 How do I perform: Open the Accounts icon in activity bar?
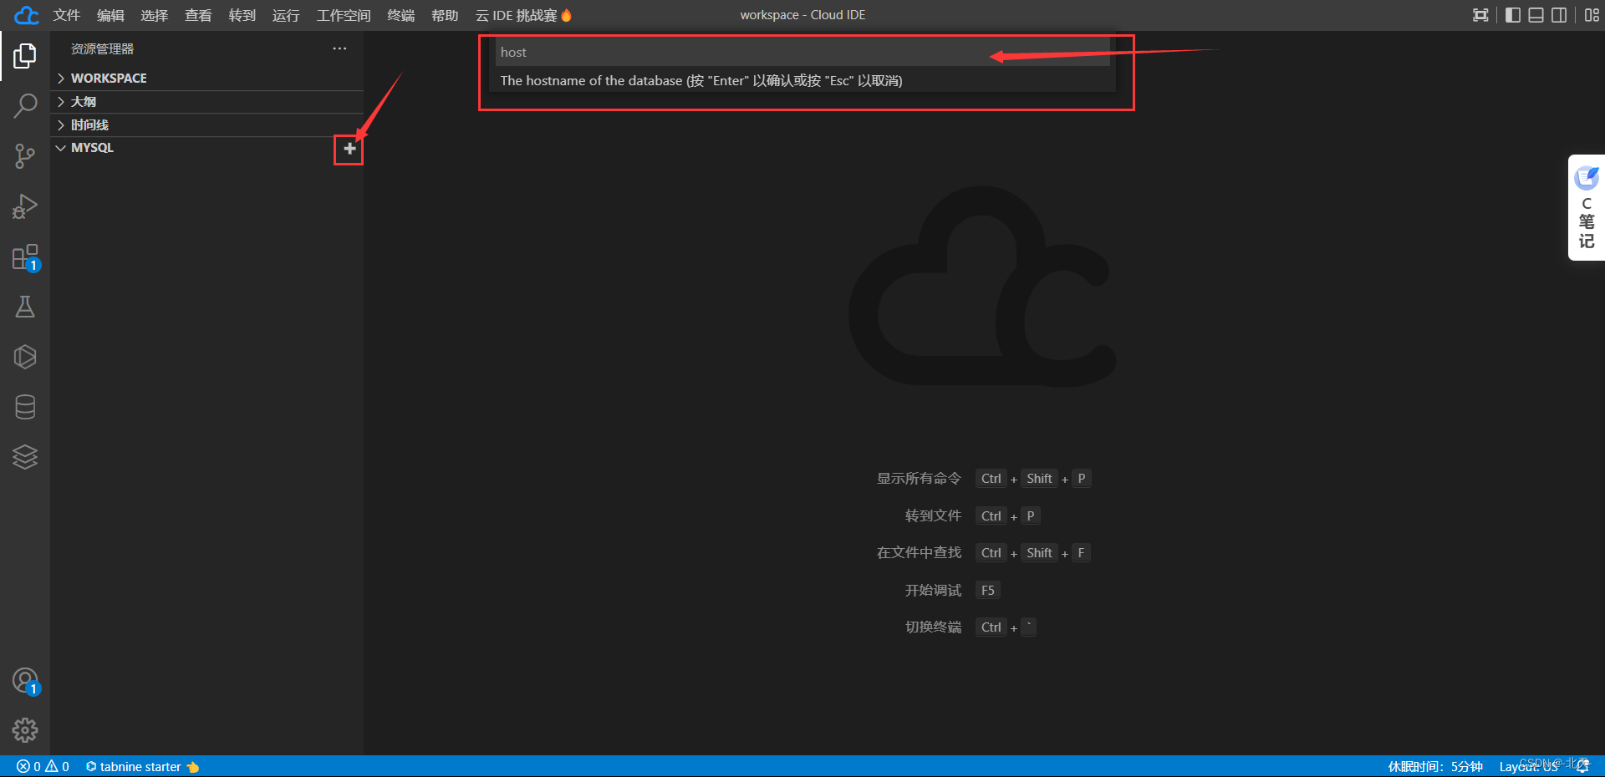(x=25, y=681)
